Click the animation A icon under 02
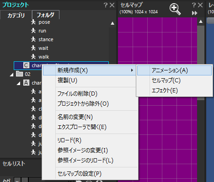Viewport: 214px width, 182px height. [x=26, y=83]
